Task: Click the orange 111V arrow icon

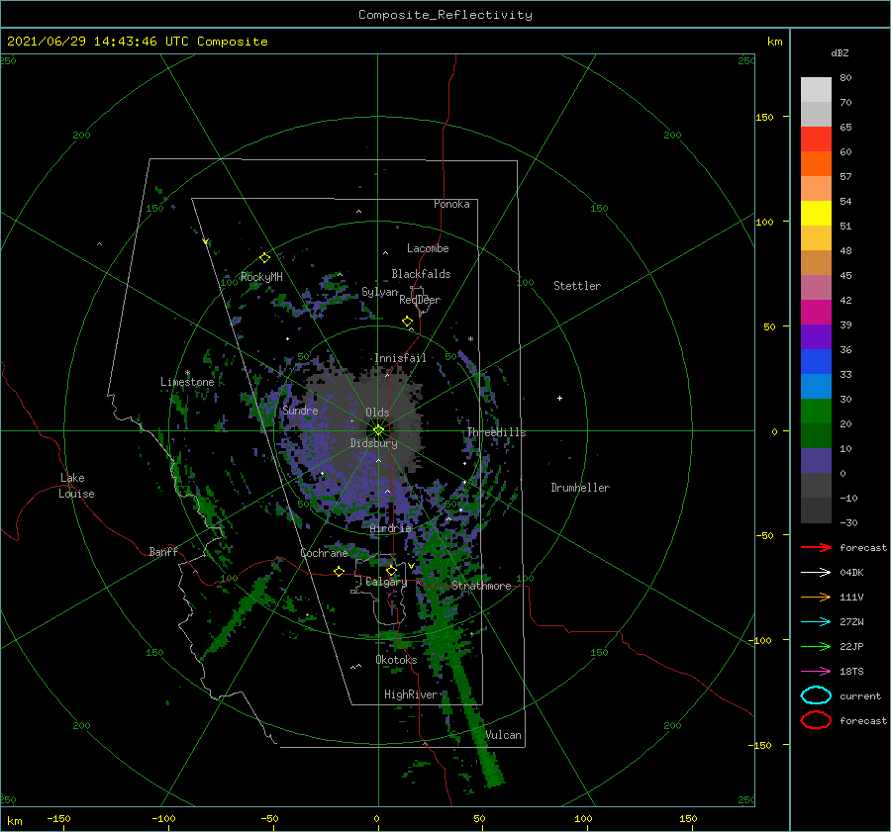Action: pos(816,597)
